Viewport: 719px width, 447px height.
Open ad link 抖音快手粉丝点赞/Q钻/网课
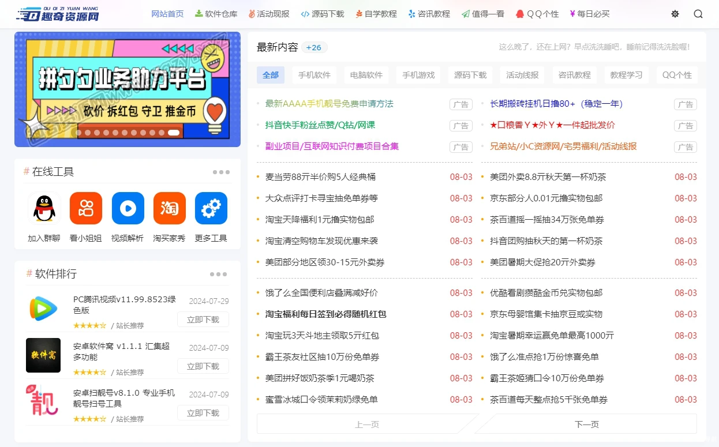[320, 125]
